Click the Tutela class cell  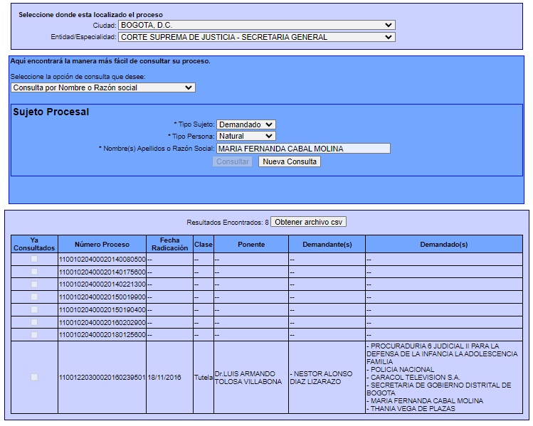pyautogui.click(x=204, y=378)
